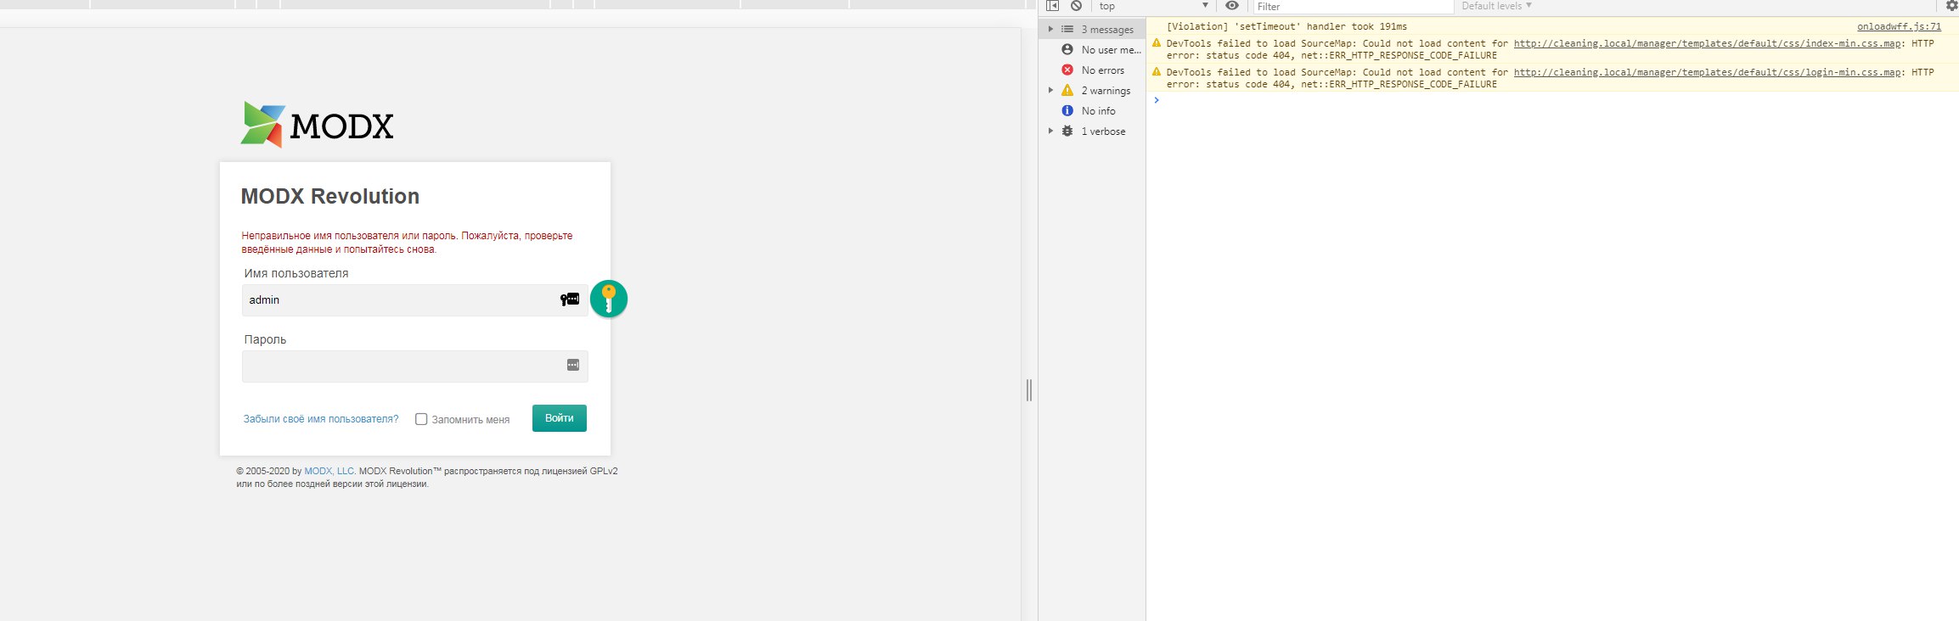Image resolution: width=1959 pixels, height=621 pixels.
Task: Click the list icon beside 3 messages
Action: pos(1067,29)
